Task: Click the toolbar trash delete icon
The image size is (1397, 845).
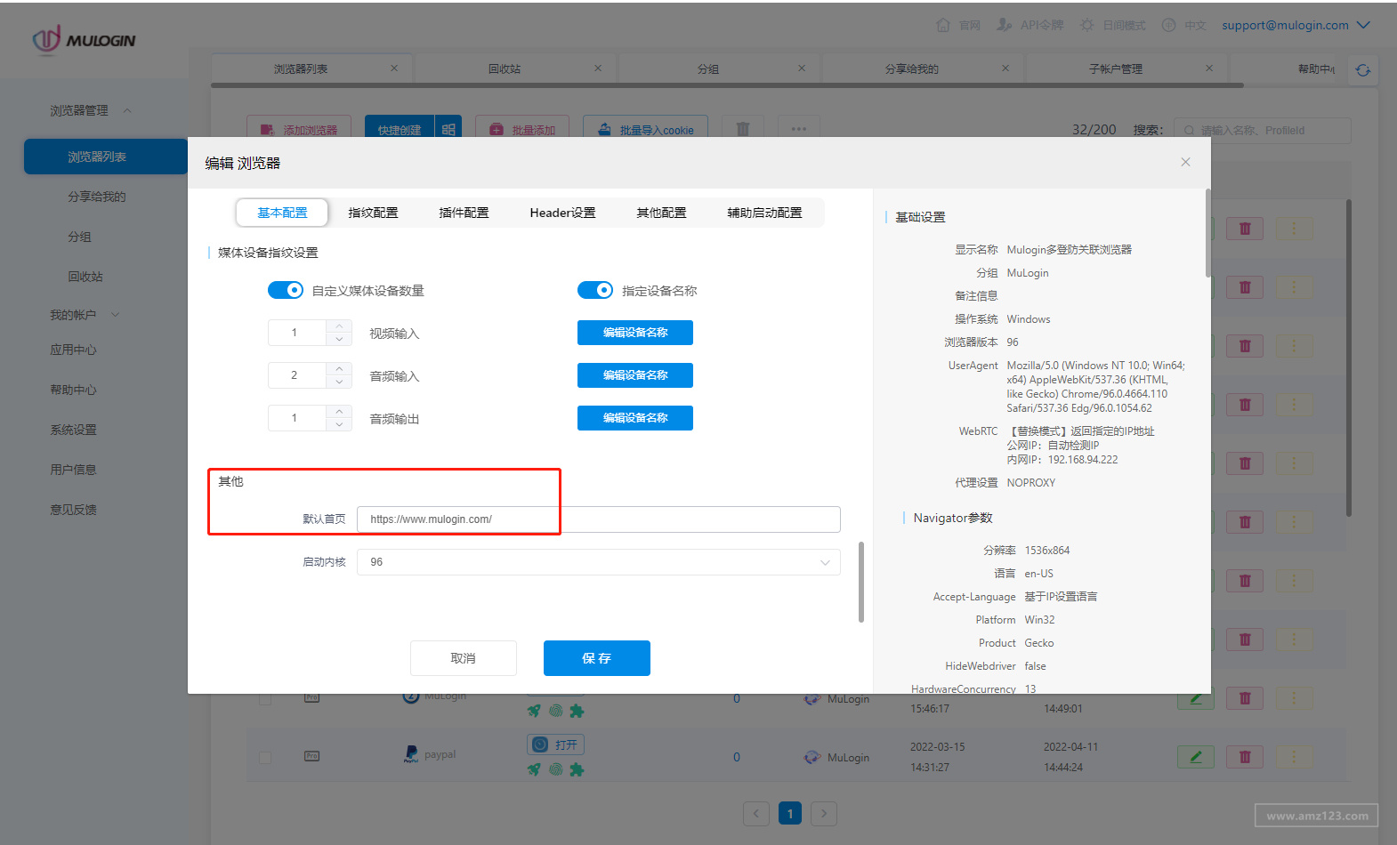Action: pyautogui.click(x=743, y=129)
